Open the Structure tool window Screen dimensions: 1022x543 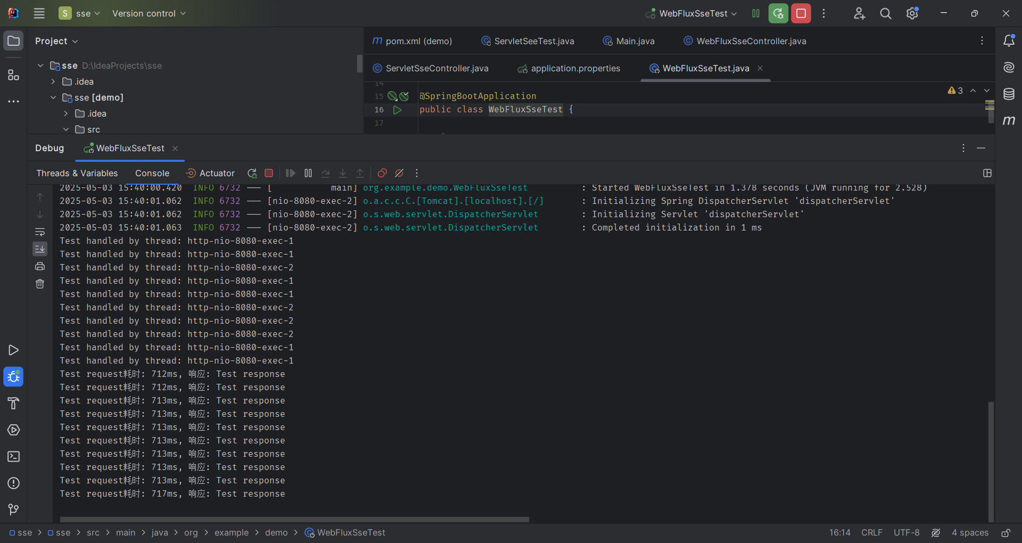click(x=14, y=75)
